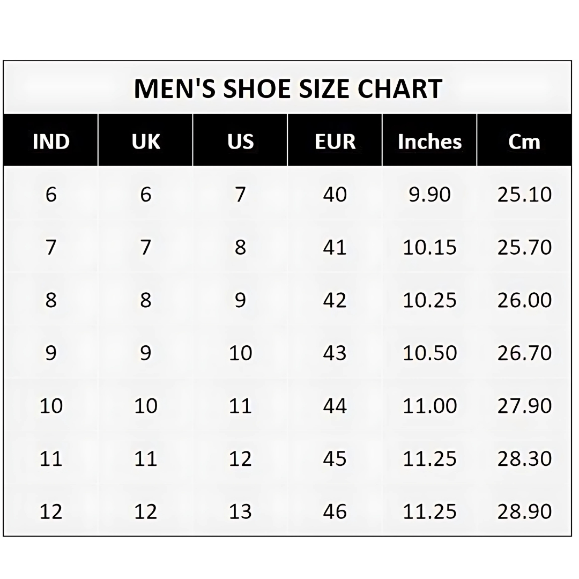Click the 11.00 inches value
Viewport: 579px width, 579px height.
tap(429, 406)
